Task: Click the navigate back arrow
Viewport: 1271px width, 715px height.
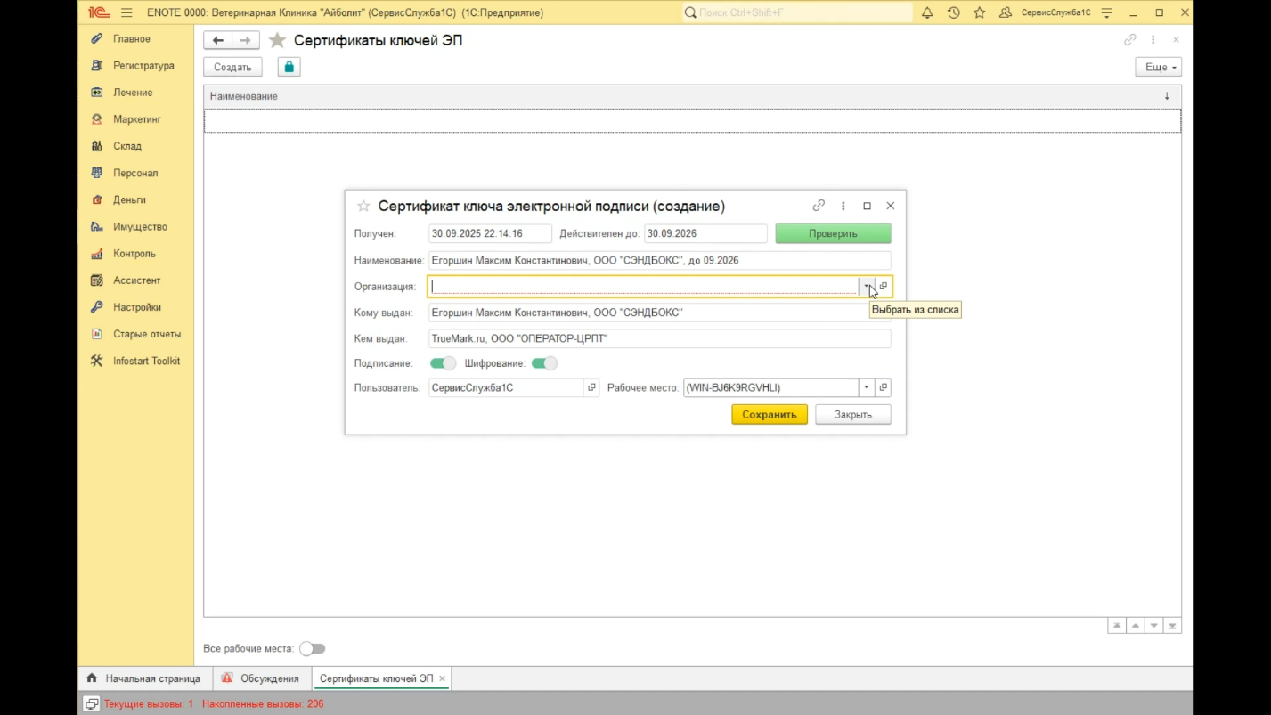Action: [217, 40]
